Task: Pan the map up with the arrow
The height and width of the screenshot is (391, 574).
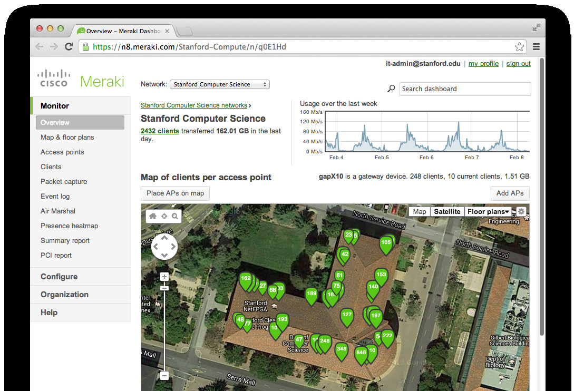Action: pos(164,238)
